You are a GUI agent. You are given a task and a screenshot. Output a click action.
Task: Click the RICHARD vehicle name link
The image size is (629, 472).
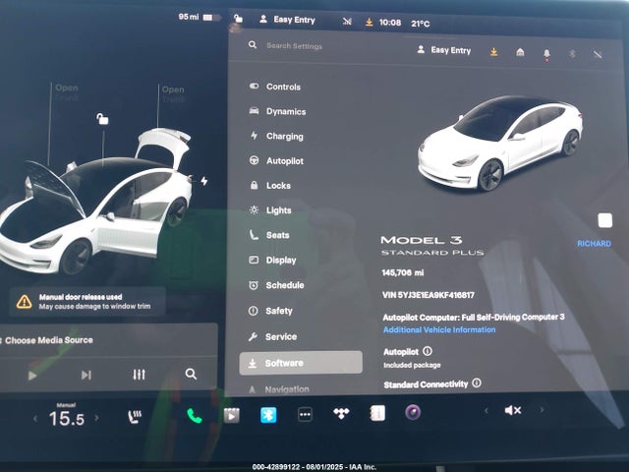click(594, 244)
